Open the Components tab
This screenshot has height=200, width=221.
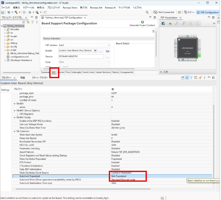[x=127, y=72]
